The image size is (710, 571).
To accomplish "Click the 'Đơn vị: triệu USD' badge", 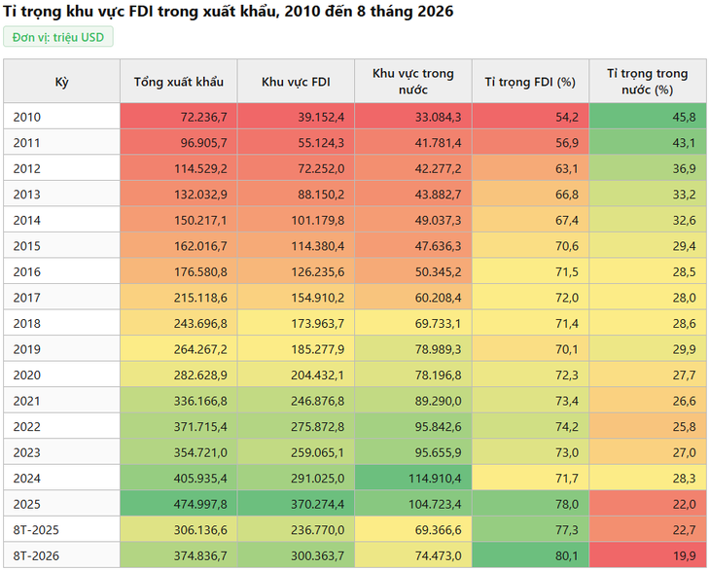I will 58,37.
